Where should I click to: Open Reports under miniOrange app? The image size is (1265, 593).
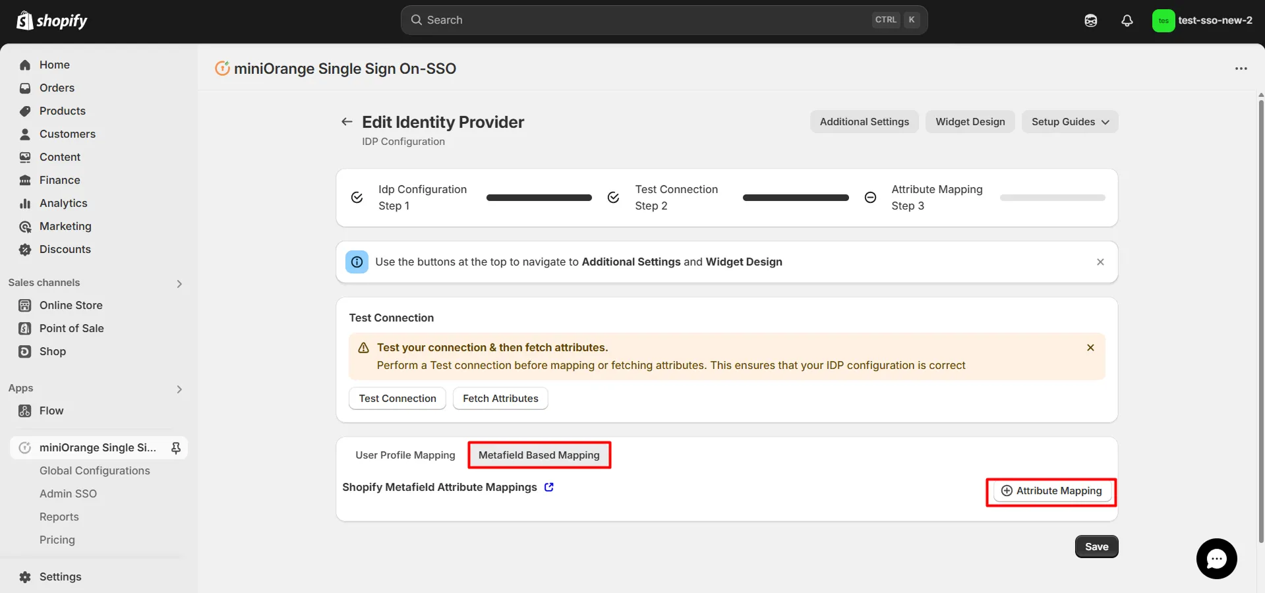click(x=59, y=517)
